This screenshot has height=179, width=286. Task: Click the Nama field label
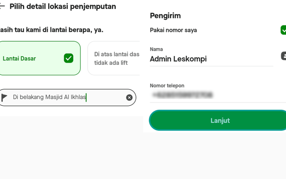pyautogui.click(x=156, y=49)
